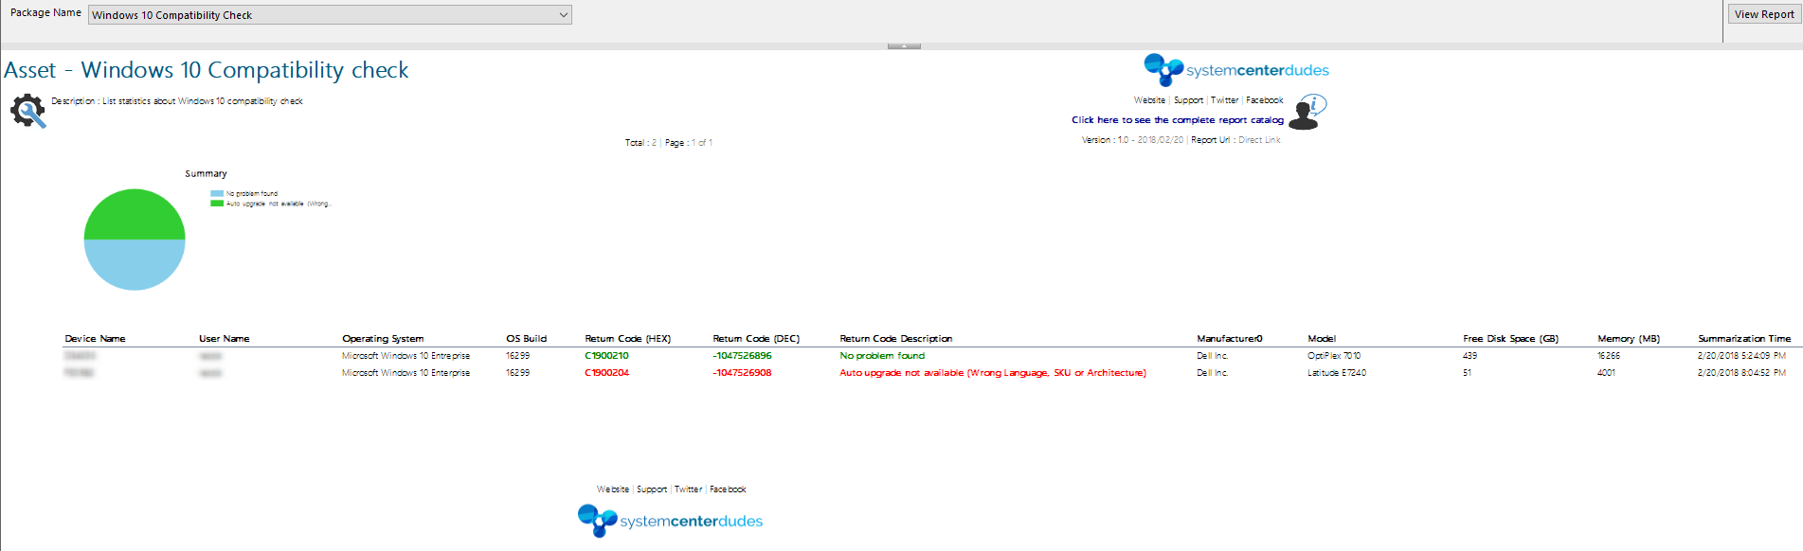Click the Manufacturer0 column header

click(1230, 339)
